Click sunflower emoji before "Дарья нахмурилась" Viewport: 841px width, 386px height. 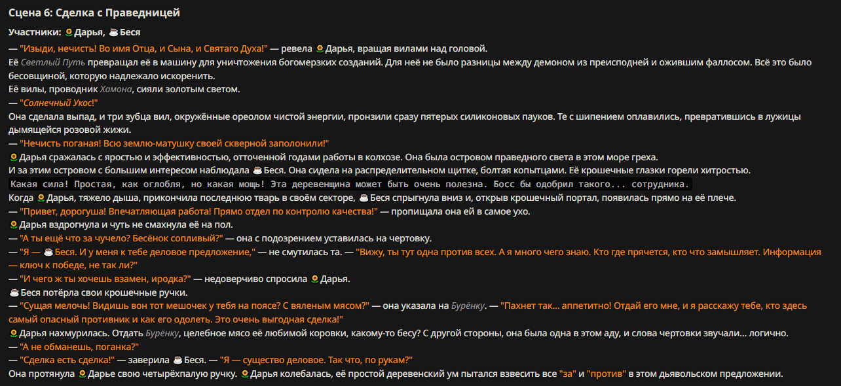tap(13, 334)
